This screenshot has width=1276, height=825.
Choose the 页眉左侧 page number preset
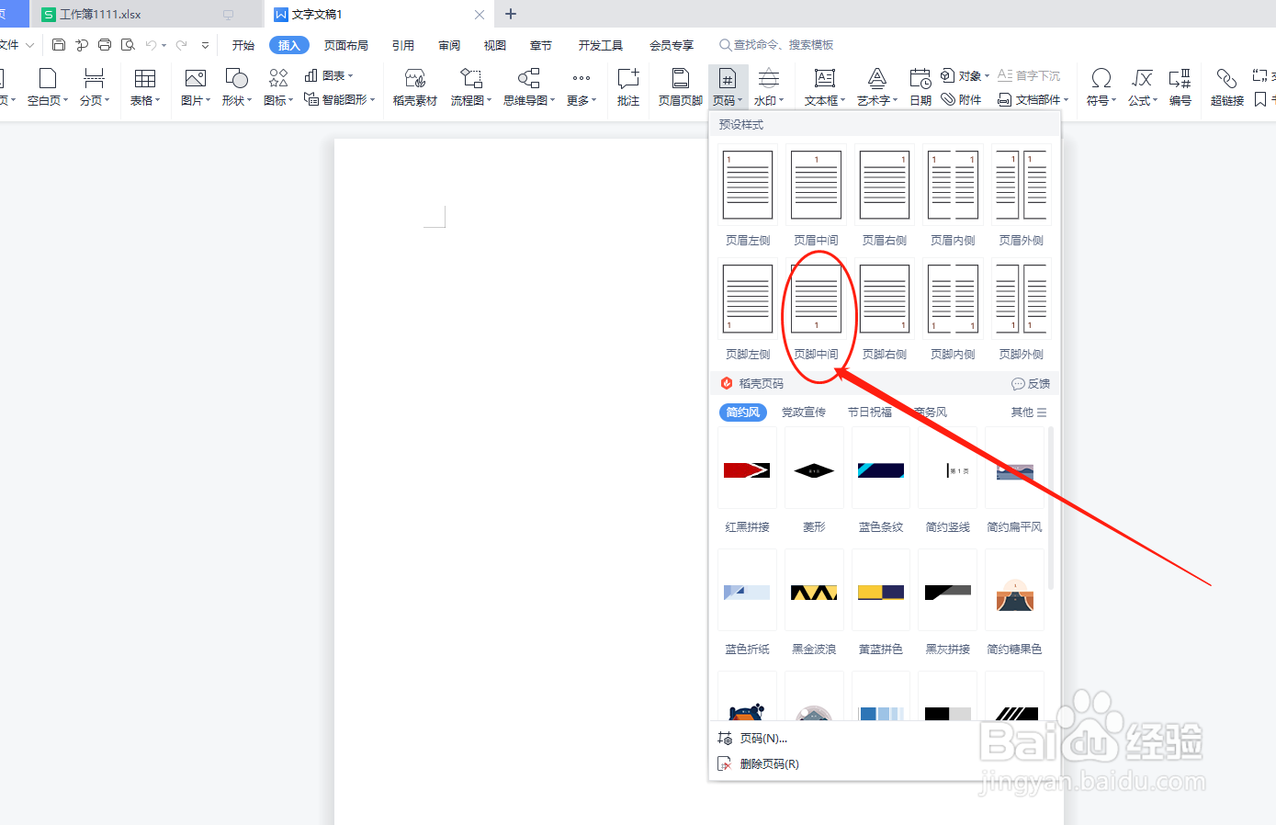tap(748, 196)
